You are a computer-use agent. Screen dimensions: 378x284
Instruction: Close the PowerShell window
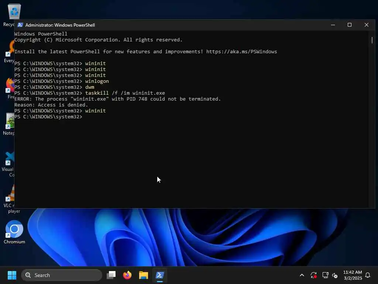367,25
